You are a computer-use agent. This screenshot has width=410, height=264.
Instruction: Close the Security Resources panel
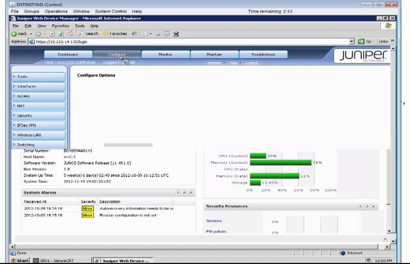click(374, 206)
